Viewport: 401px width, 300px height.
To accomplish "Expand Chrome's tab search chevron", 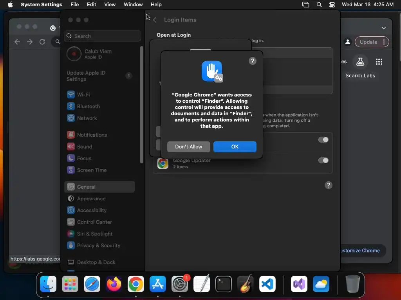I will click(x=384, y=28).
